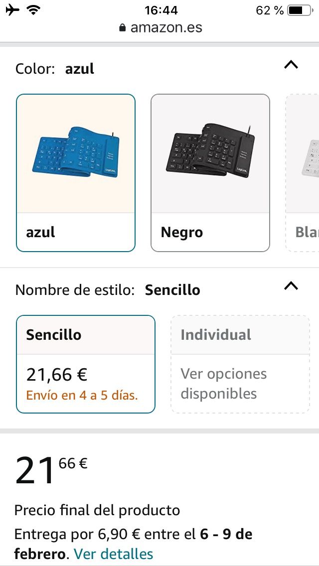Select the azul color variant
The height and width of the screenshot is (566, 319).
pyautogui.click(x=75, y=171)
